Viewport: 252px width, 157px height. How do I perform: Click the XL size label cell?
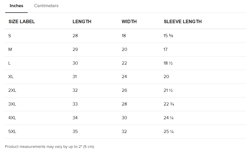(11, 77)
